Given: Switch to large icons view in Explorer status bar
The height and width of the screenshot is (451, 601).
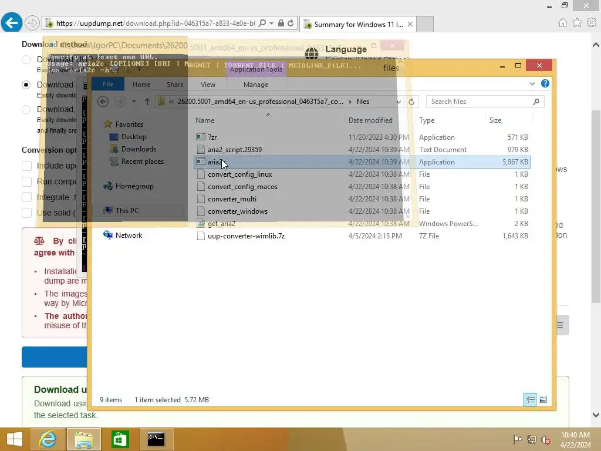Looking at the screenshot, I should pyautogui.click(x=543, y=399).
